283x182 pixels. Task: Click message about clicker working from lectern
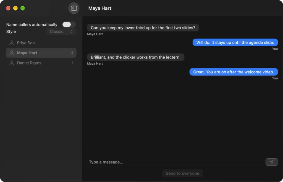(x=135, y=57)
